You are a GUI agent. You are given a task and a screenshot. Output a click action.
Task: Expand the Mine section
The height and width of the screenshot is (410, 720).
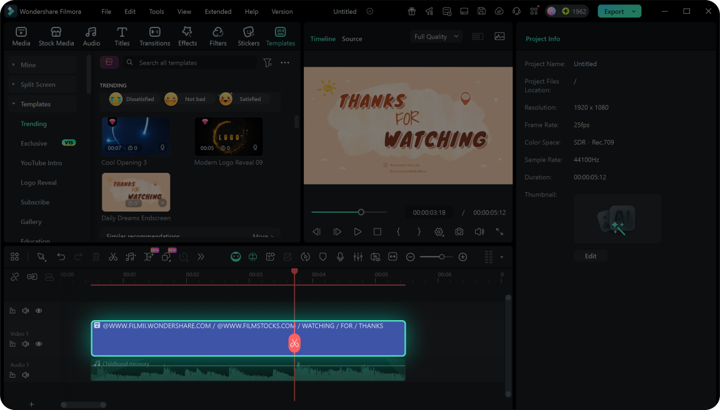click(x=42, y=65)
